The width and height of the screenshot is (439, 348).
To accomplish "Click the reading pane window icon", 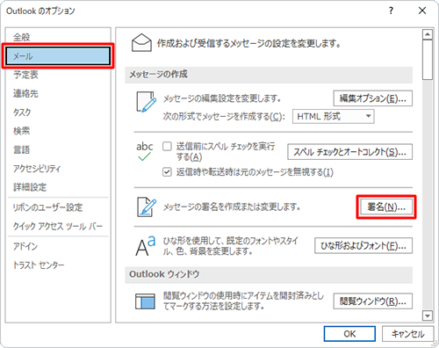I will pyautogui.click(x=145, y=301).
